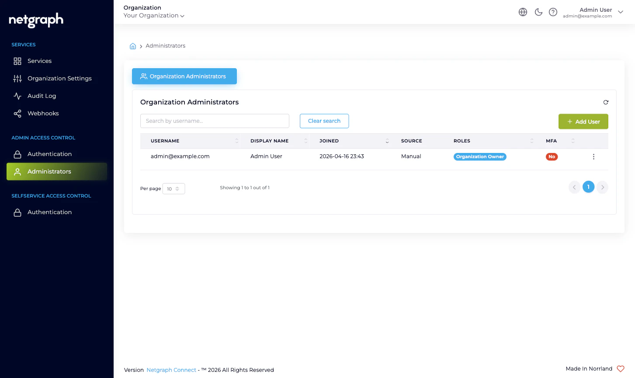The image size is (635, 378).
Task: Click the Webhooks icon in the sidebar
Action: [x=17, y=113]
